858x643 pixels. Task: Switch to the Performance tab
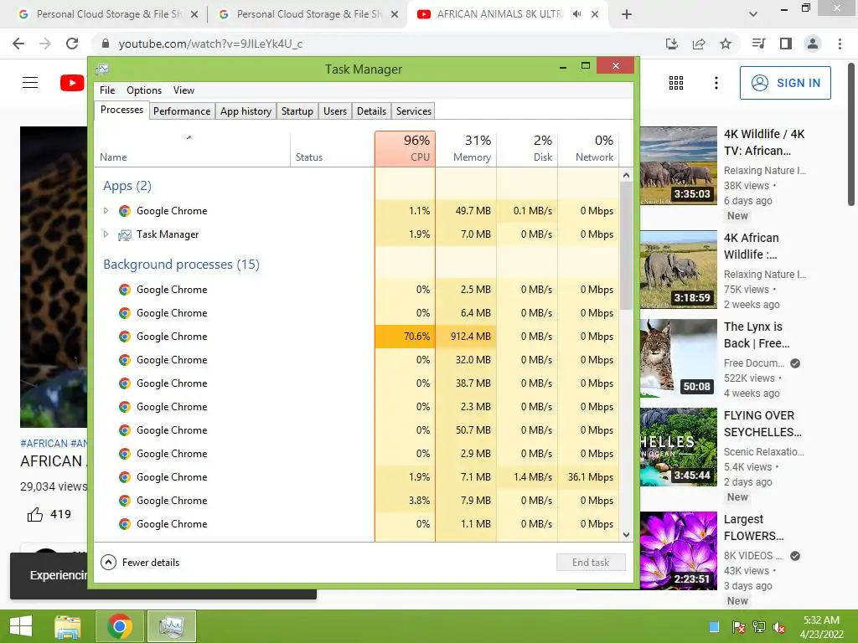tap(182, 111)
